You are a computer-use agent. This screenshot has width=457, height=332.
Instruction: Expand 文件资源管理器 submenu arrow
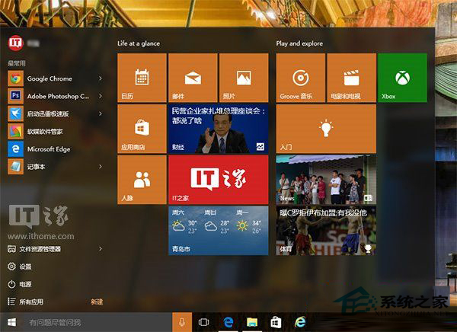(101, 249)
